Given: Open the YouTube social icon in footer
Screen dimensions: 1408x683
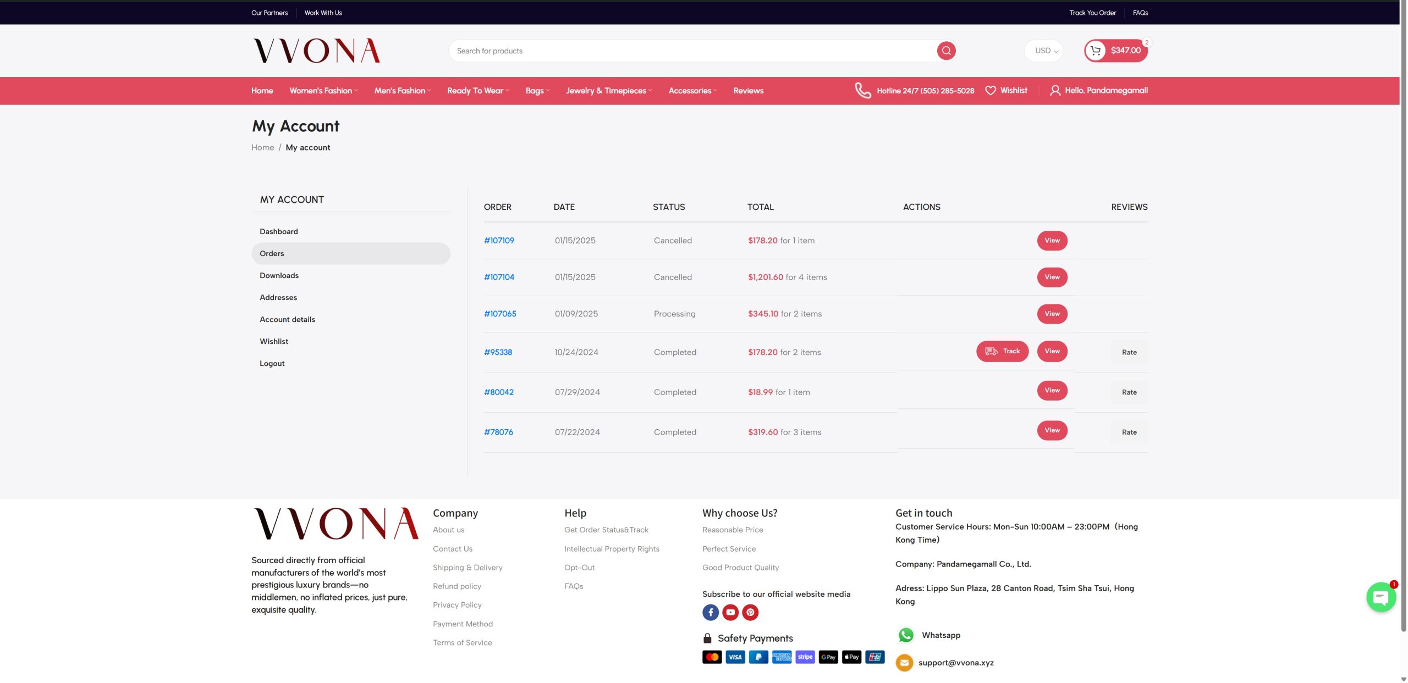Looking at the screenshot, I should [x=730, y=612].
